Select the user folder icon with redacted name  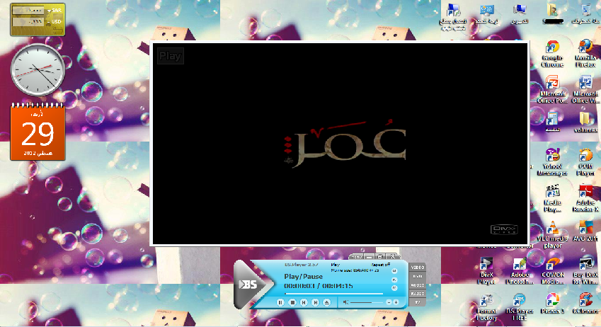[x=552, y=15]
